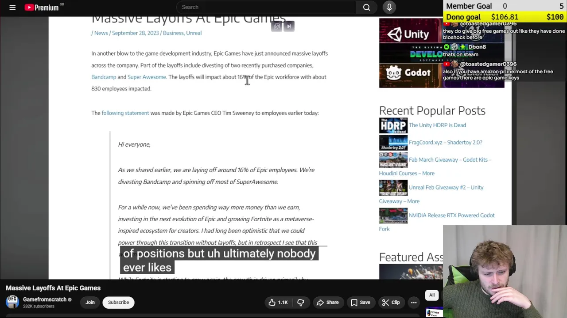Click the skip-next overlay icon on video

(289, 26)
